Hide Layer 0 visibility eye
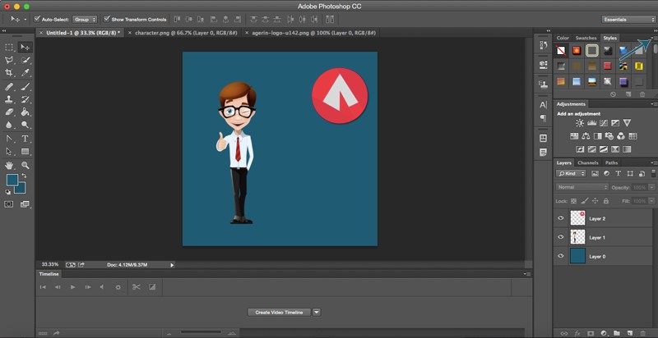The width and height of the screenshot is (658, 338). click(561, 256)
